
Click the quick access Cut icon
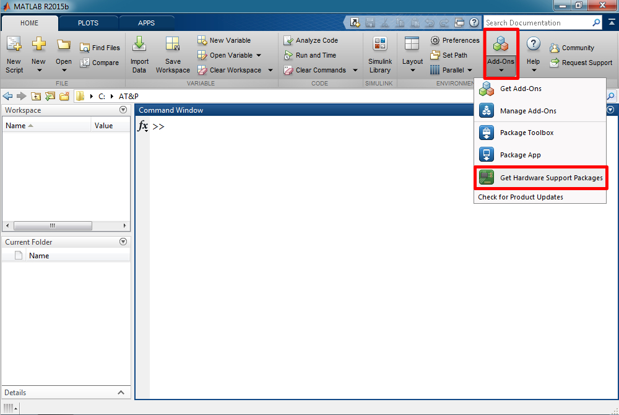385,22
